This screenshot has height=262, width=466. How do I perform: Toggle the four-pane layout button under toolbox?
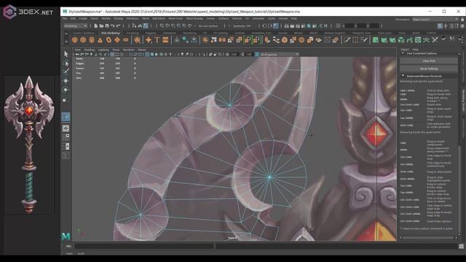66,138
